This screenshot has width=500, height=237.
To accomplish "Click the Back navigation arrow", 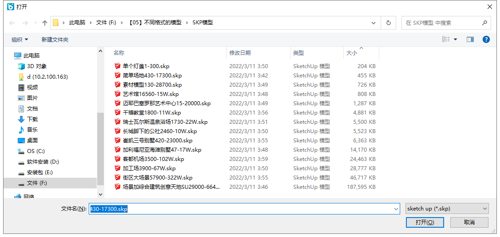I will click(12, 23).
